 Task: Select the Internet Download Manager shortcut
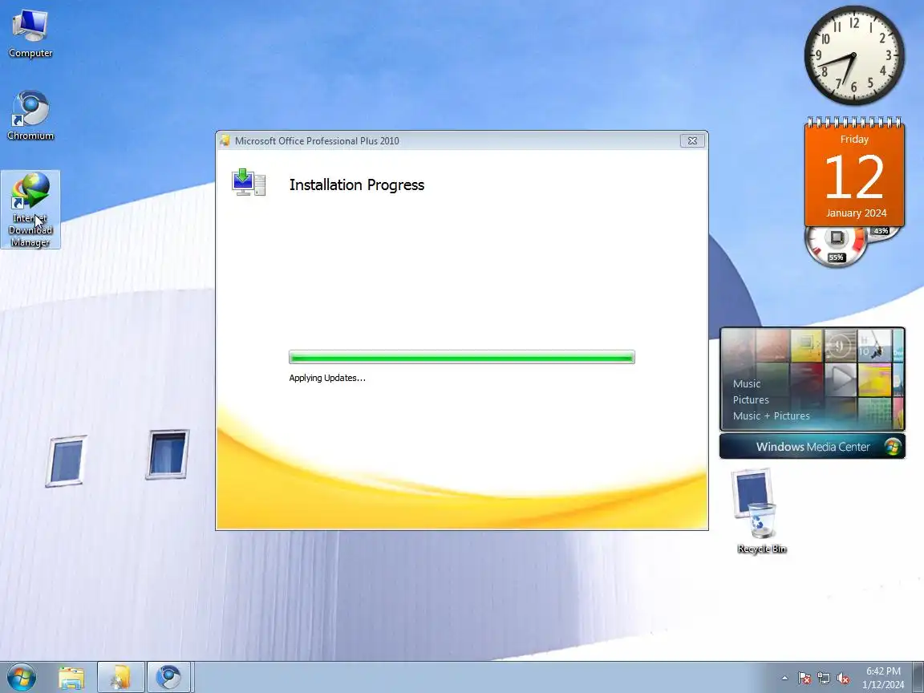point(30,209)
